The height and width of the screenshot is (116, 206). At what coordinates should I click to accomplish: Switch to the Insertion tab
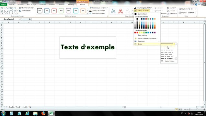pyautogui.click(x=20, y=5)
